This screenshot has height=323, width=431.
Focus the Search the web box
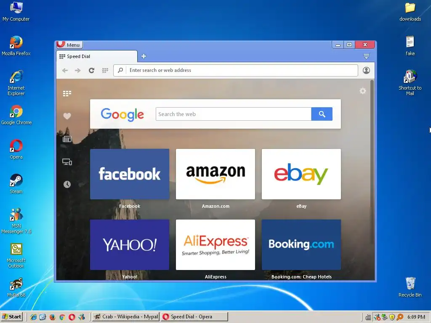pyautogui.click(x=233, y=114)
